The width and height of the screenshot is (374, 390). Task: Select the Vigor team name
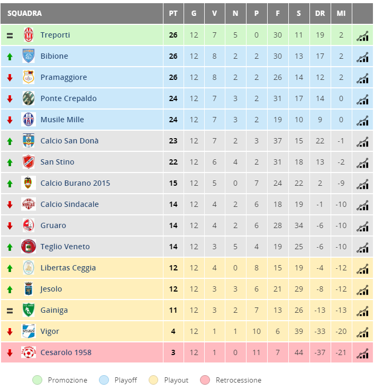(x=50, y=331)
